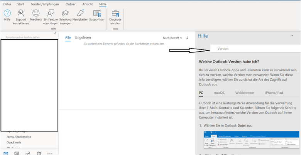Filter by Ungelesen messages
This screenshot has height=155, width=301.
tap(83, 37)
